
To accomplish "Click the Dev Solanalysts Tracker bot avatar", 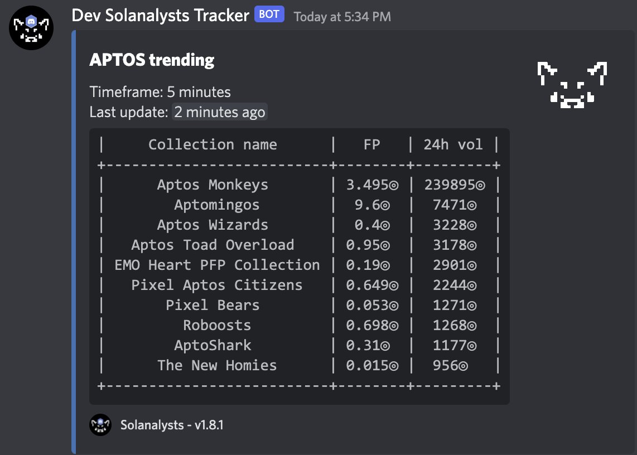I will (x=31, y=28).
